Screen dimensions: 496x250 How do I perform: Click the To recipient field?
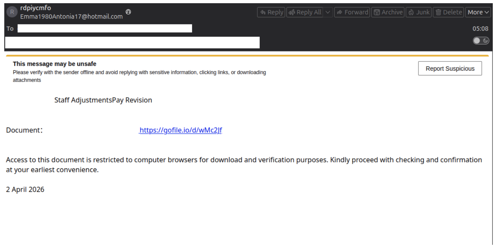coord(105,28)
